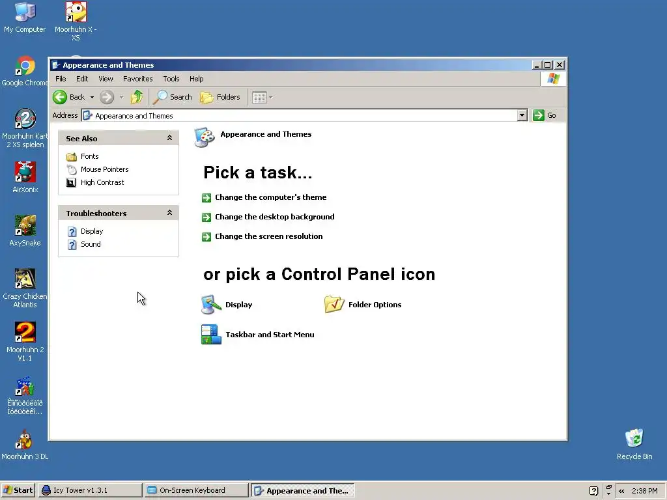Open the Mouse Pointers link

click(105, 169)
